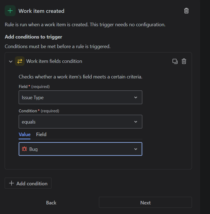Switch to the Value tab

[24, 134]
